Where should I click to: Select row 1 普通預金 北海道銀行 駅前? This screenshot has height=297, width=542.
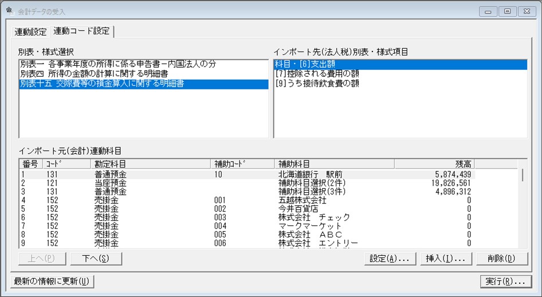[247, 174]
